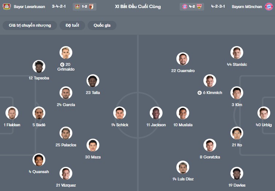
Task: Click the Bayern München team name
Action: click(x=247, y=7)
